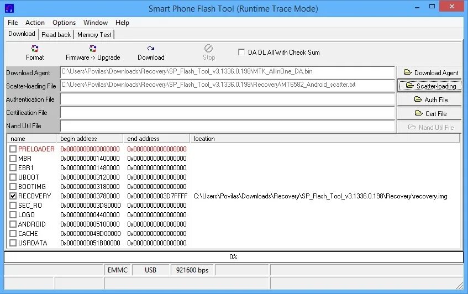
Task: Switch to the Read back tab
Action: pos(56,35)
